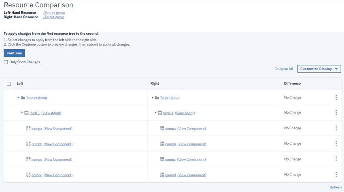Screen dimensions: 344x192
Task: Click left local 1 View Agent link
Action: click(x=51, y=113)
